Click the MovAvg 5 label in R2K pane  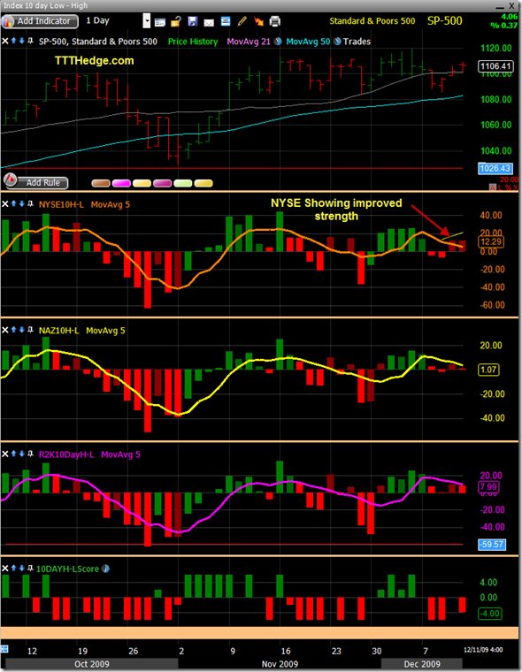tap(120, 454)
